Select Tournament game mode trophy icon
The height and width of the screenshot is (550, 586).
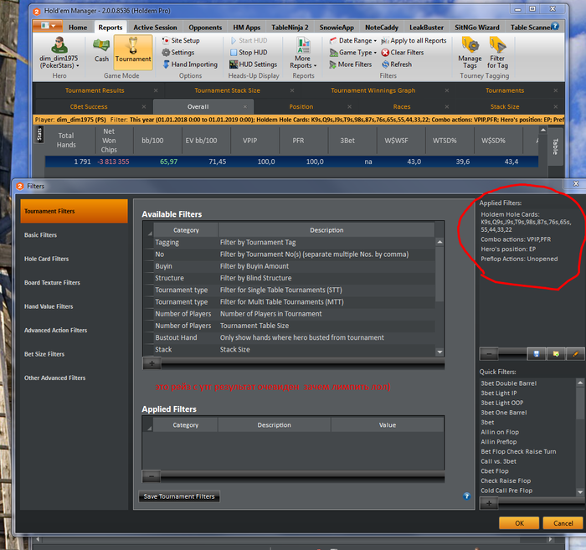133,52
